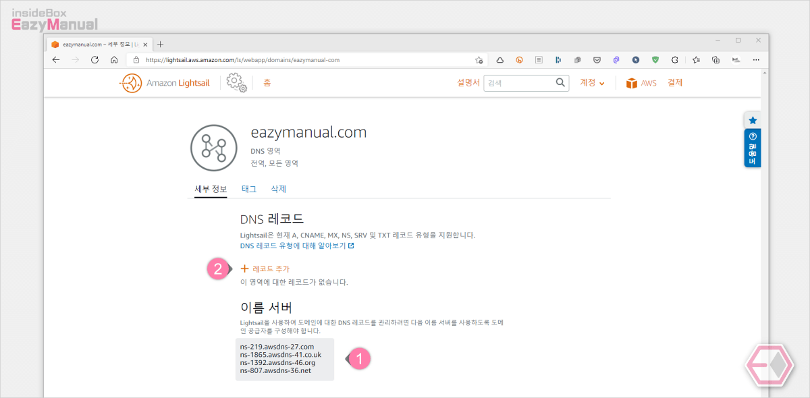Open the Pocket extension icon
This screenshot has width=810, height=398.
(x=597, y=59)
